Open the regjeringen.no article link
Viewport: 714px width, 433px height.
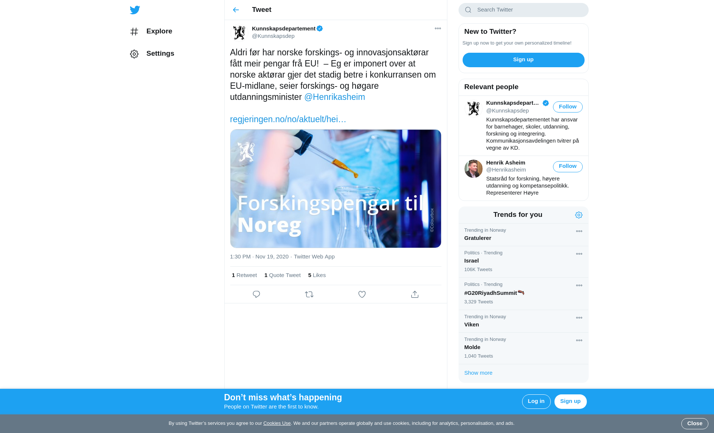[x=288, y=119]
